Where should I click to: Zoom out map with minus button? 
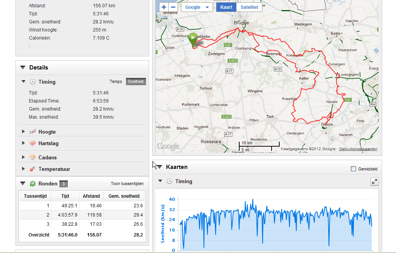point(173,7)
